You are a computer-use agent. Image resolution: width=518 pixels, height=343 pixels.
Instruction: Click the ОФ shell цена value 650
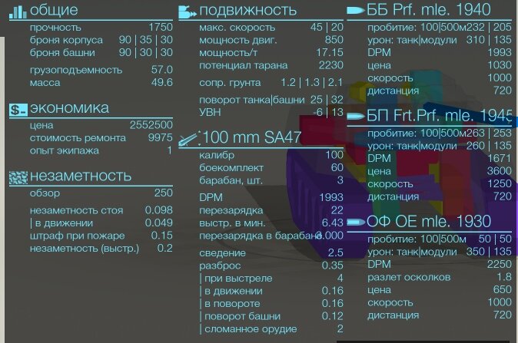pos(503,289)
